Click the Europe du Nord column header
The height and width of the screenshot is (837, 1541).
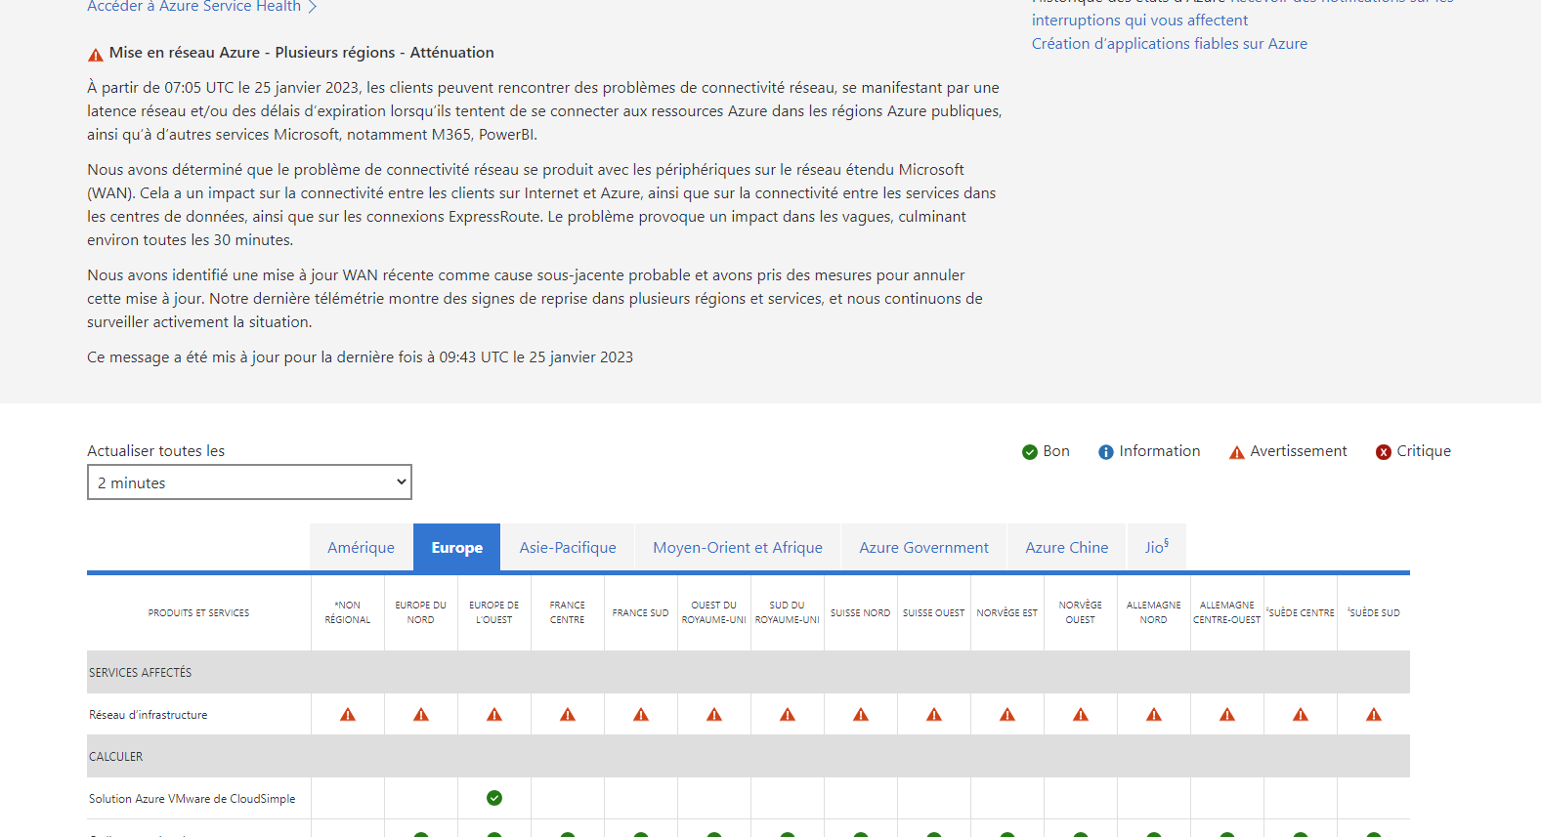(x=421, y=612)
